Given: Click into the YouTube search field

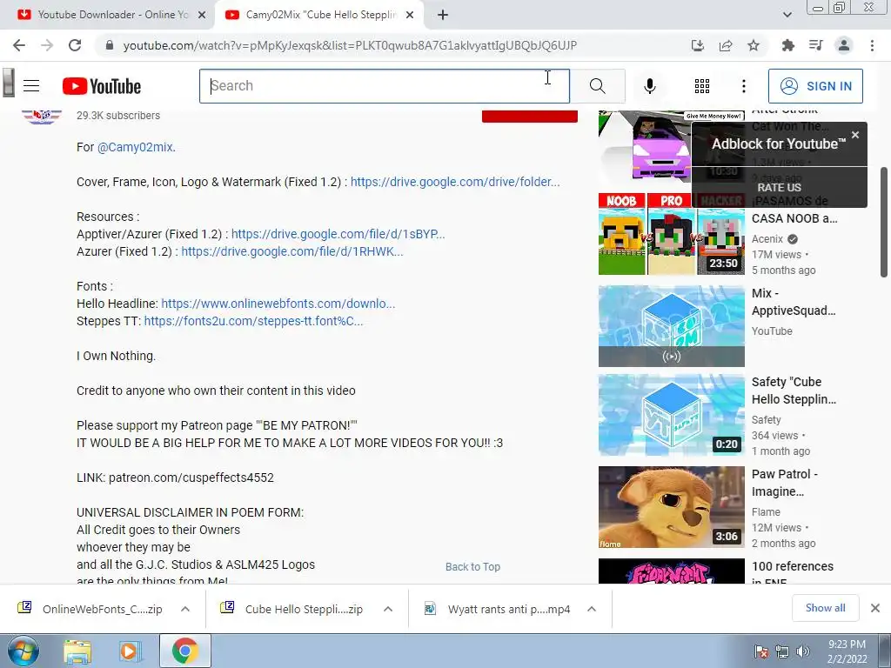Looking at the screenshot, I should point(384,86).
